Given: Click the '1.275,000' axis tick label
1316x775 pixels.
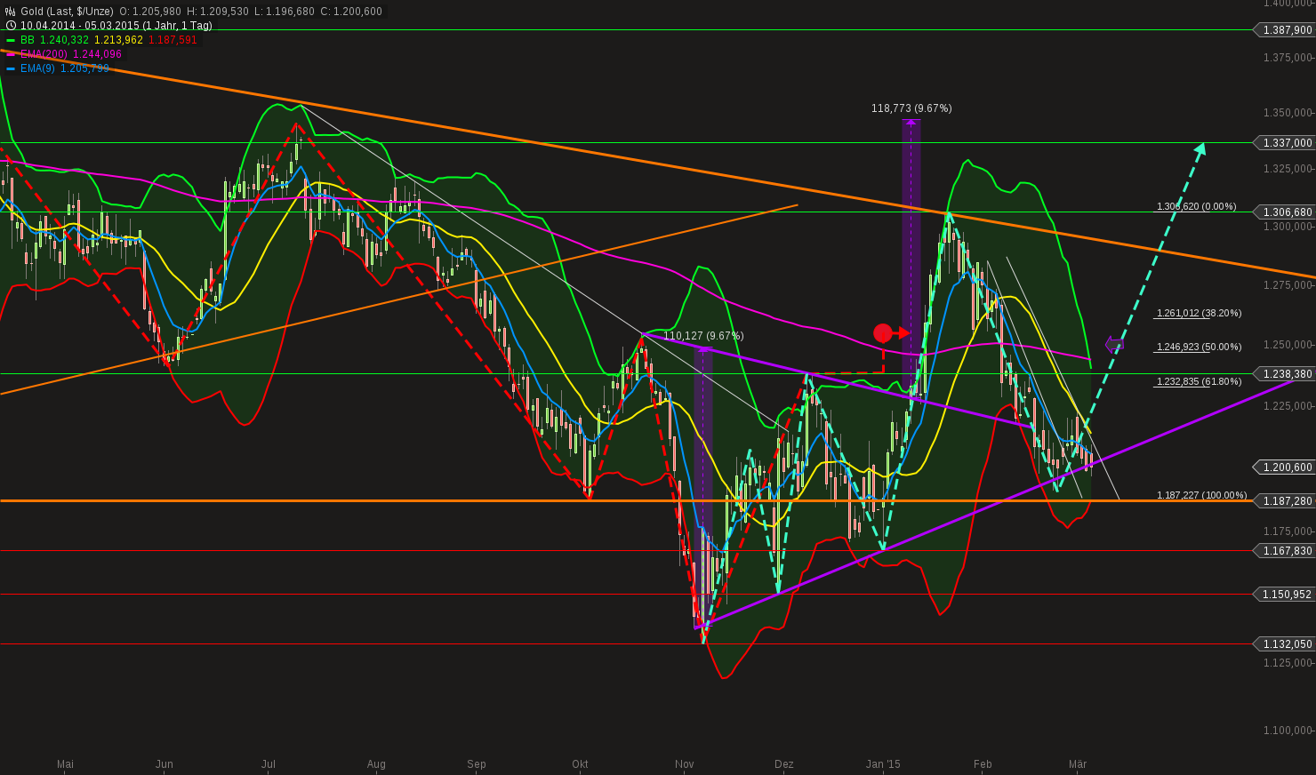Looking at the screenshot, I should point(1288,285).
